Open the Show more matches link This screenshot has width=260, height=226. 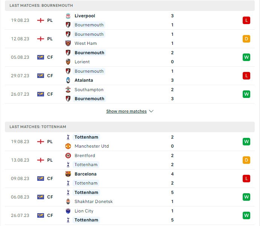click(126, 111)
